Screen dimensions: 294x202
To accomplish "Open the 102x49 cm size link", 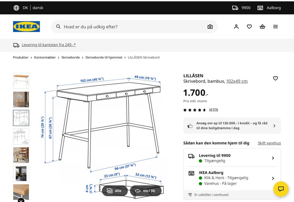I will [x=237, y=81].
